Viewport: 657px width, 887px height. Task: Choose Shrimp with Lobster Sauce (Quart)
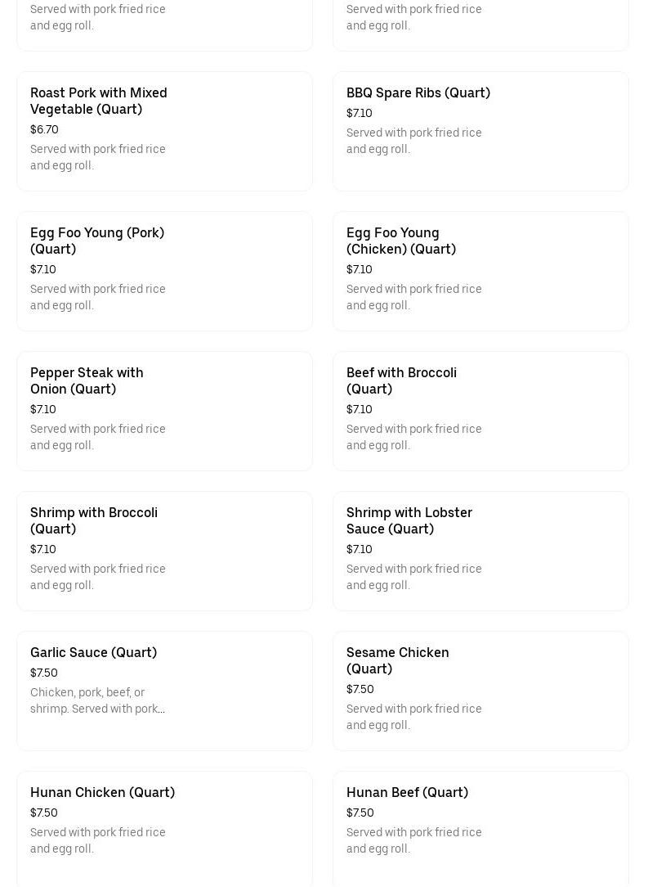[409, 520]
